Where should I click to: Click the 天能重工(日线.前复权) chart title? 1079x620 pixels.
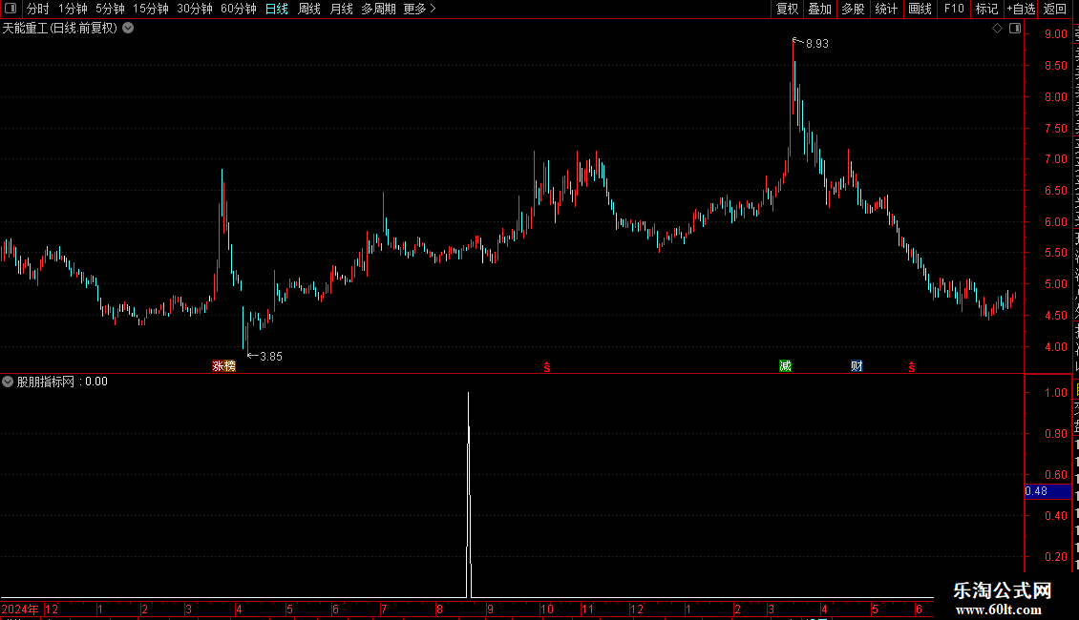60,29
